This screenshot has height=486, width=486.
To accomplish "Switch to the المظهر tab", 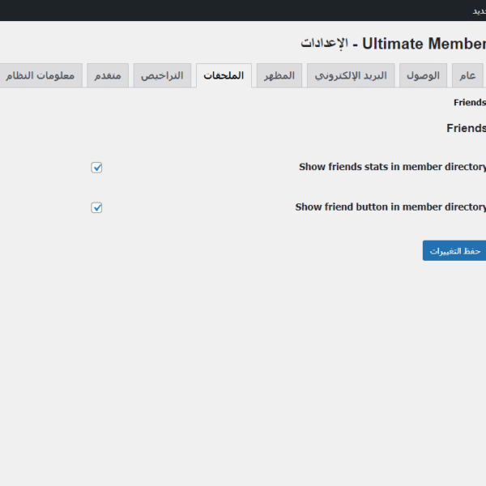I will pyautogui.click(x=279, y=75).
